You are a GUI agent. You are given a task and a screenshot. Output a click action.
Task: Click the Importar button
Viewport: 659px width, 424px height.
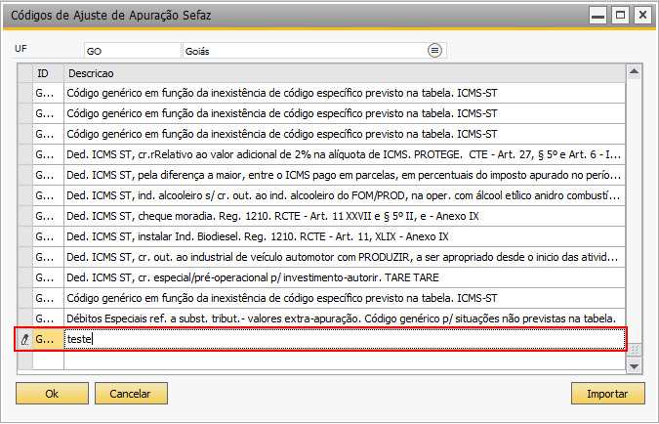607,394
